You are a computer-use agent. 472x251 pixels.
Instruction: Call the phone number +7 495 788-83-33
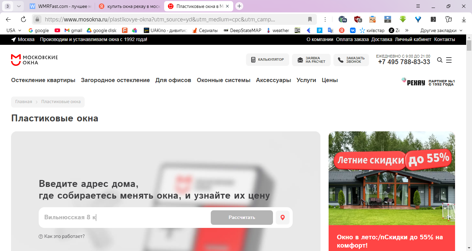tap(404, 62)
